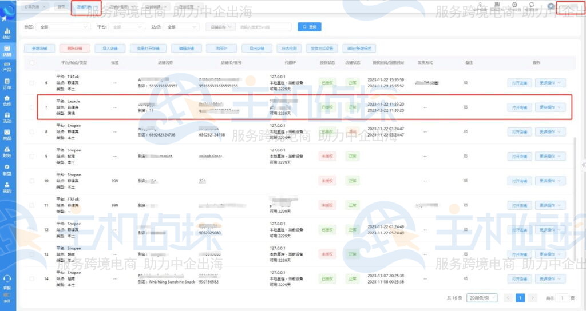586x311 pixels.
Task: Click the 新增店铺 add shop button
Action: click(39, 49)
